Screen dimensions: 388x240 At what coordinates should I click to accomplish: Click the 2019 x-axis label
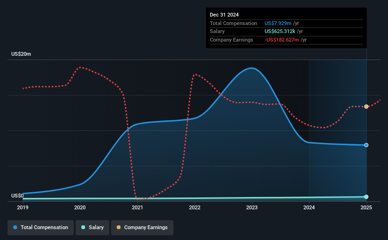(23, 207)
